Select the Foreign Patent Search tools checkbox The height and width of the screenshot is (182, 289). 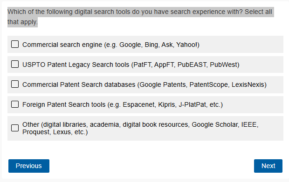[15, 104]
